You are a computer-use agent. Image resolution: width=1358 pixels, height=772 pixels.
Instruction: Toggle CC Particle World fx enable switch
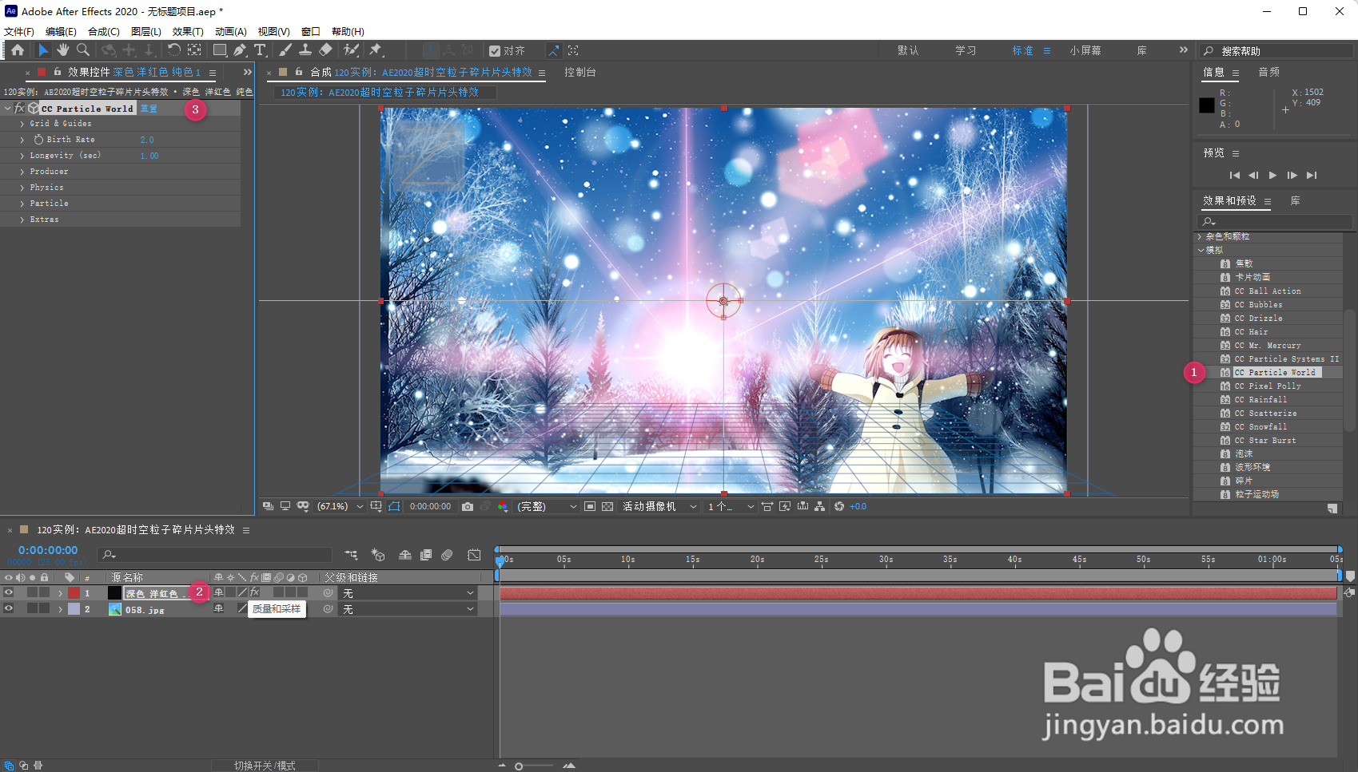[19, 109]
